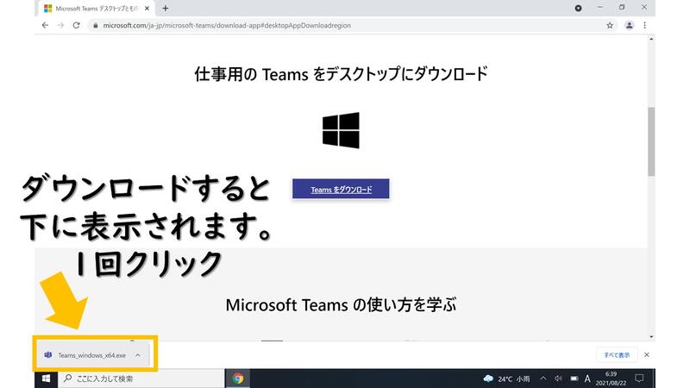Expand the hidden system tray icons
The image size is (690, 388).
pyautogui.click(x=543, y=378)
